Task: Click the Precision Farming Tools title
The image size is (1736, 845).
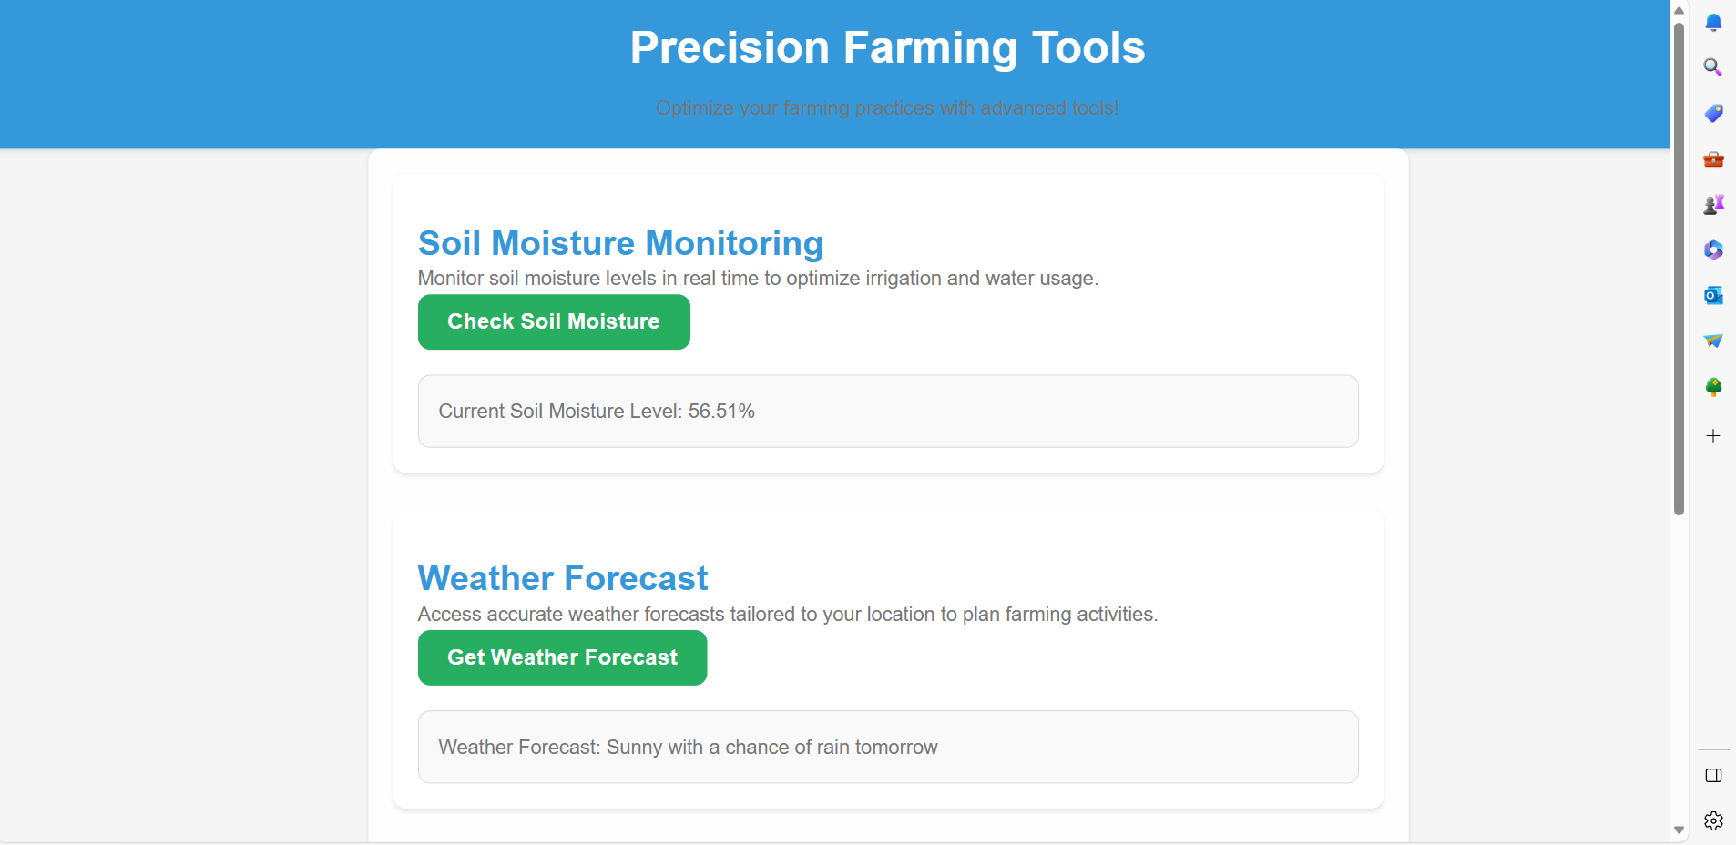Action: coord(885,47)
